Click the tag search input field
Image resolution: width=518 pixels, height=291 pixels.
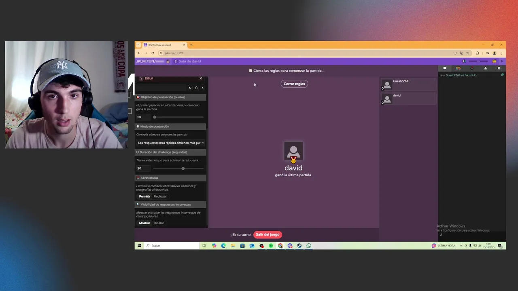click(x=161, y=88)
